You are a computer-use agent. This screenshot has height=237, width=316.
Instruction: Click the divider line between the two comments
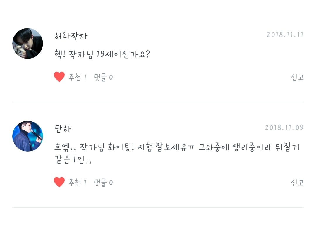pos(158,102)
